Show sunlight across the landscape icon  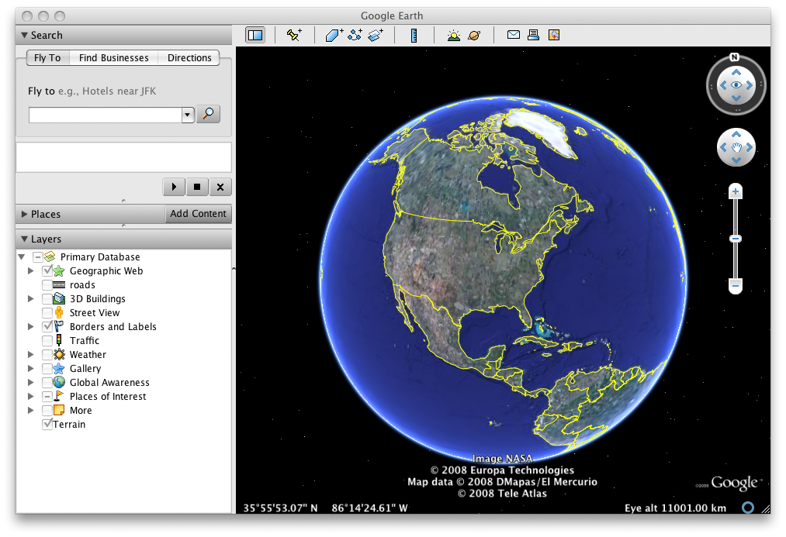454,35
